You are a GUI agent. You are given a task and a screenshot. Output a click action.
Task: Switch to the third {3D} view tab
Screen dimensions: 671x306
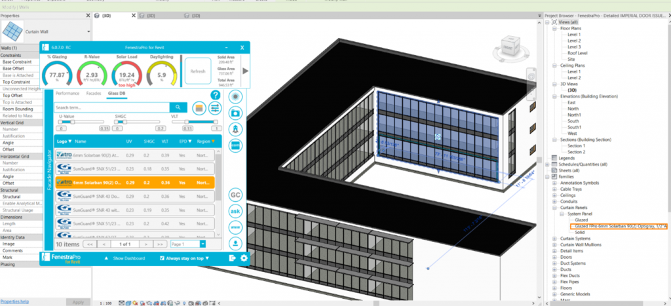coord(195,16)
